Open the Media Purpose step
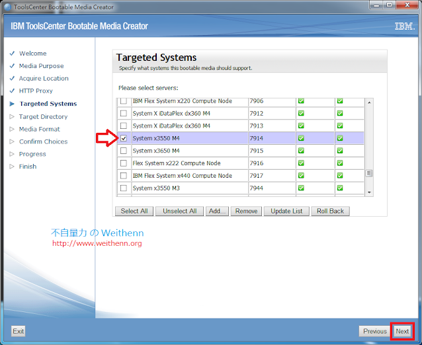 [42, 66]
